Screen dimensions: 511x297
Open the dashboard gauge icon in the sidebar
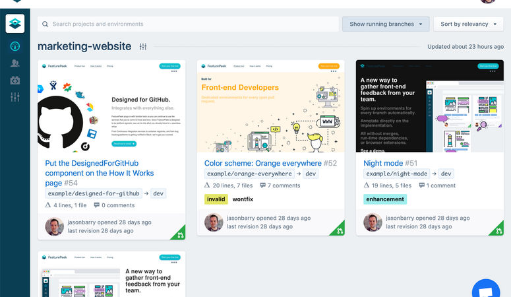pyautogui.click(x=15, y=46)
